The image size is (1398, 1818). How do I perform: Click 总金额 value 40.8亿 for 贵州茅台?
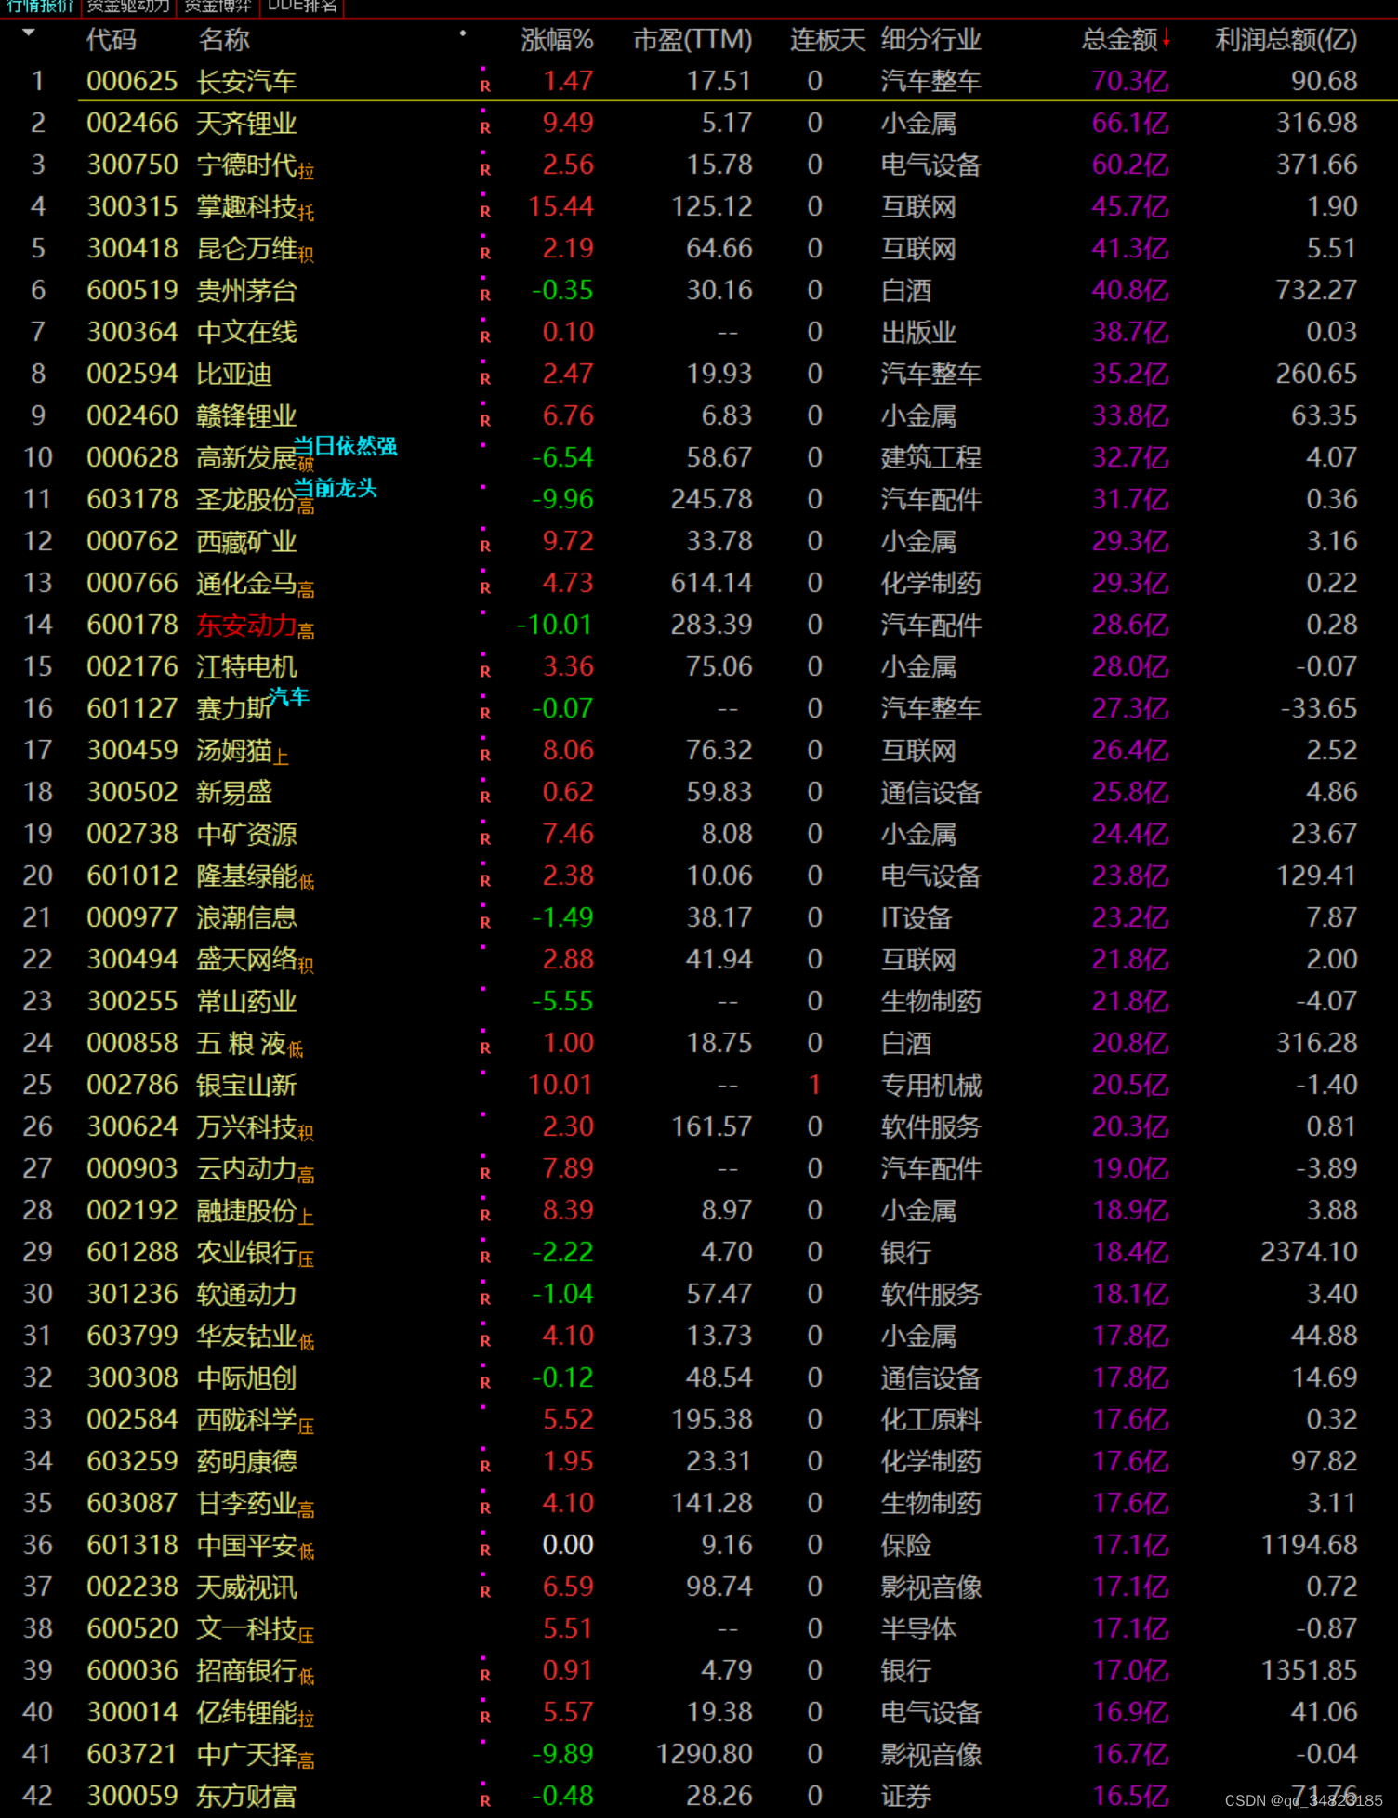(1130, 290)
